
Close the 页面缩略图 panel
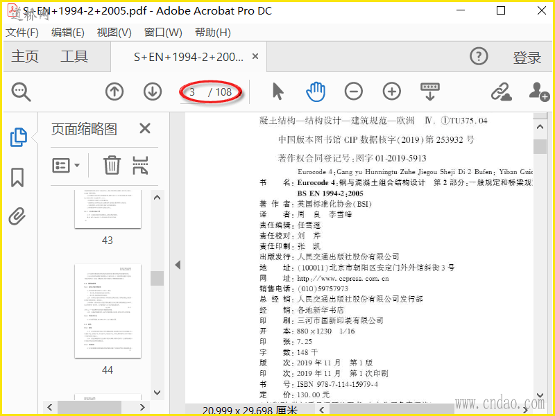[x=145, y=128]
